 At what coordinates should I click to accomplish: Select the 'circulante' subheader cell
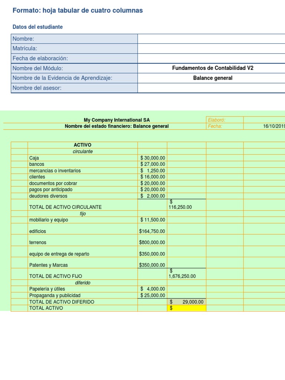[x=83, y=151]
